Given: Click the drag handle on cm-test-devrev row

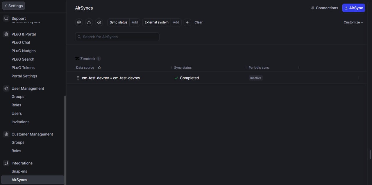Looking at the screenshot, I should 78,78.
